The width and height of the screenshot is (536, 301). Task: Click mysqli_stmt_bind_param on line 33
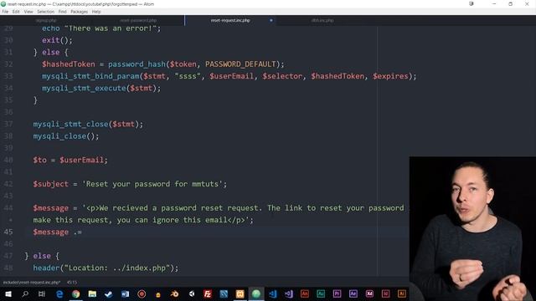(x=90, y=76)
